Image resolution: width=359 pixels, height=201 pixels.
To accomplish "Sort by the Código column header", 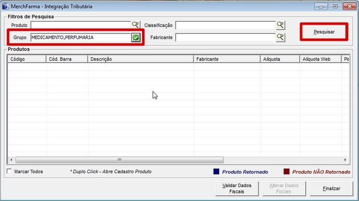I will point(27,59).
